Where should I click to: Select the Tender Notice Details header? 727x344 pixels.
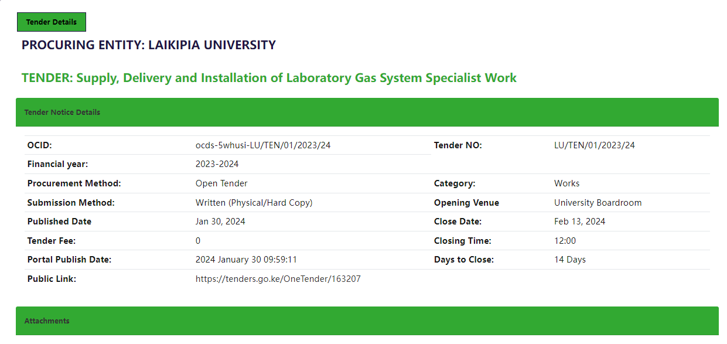(x=367, y=112)
